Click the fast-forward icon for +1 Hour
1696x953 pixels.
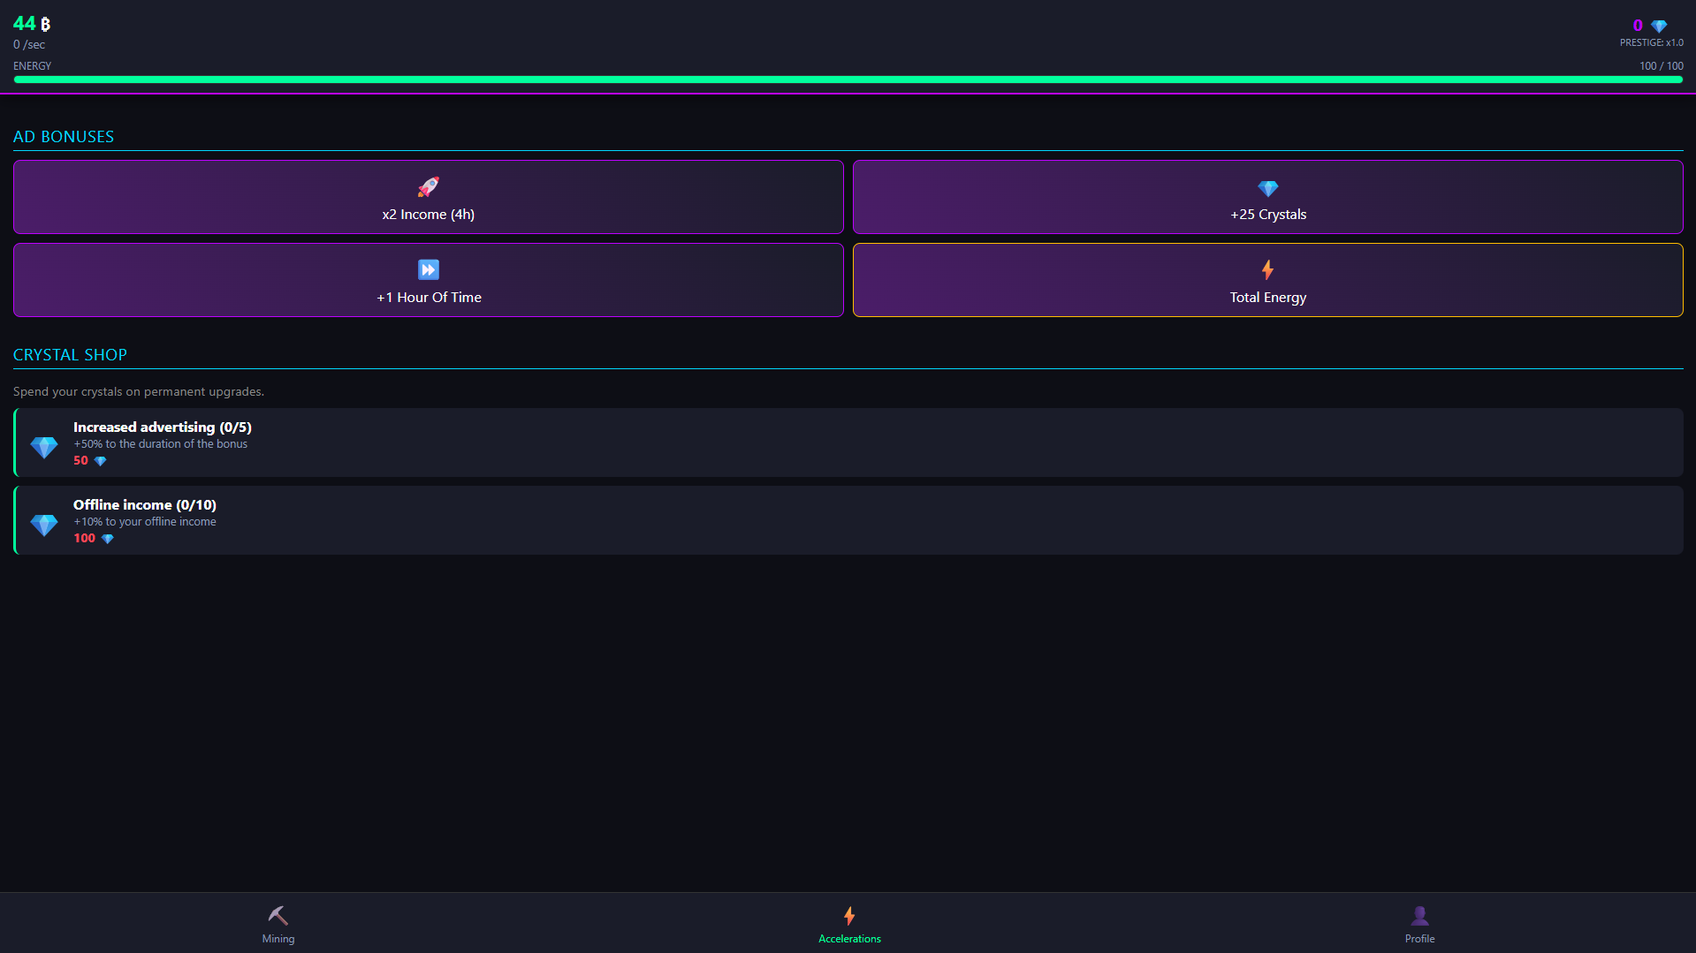pos(428,269)
